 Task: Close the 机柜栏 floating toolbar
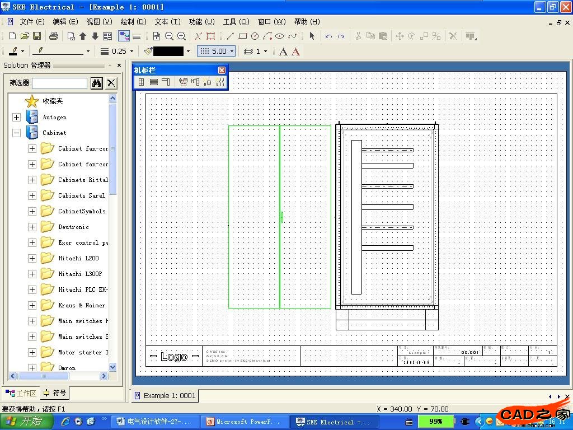tap(222, 70)
